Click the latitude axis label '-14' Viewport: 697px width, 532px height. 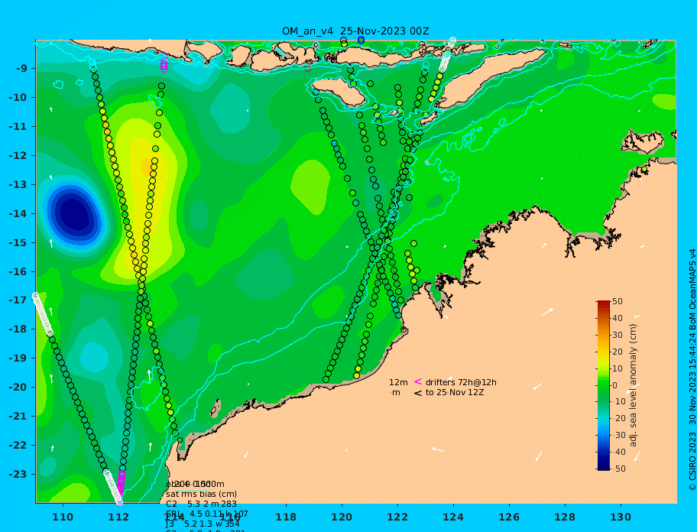[18, 214]
